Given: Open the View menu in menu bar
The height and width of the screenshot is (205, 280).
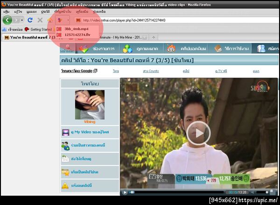Looking at the screenshot, I should point(31,12).
